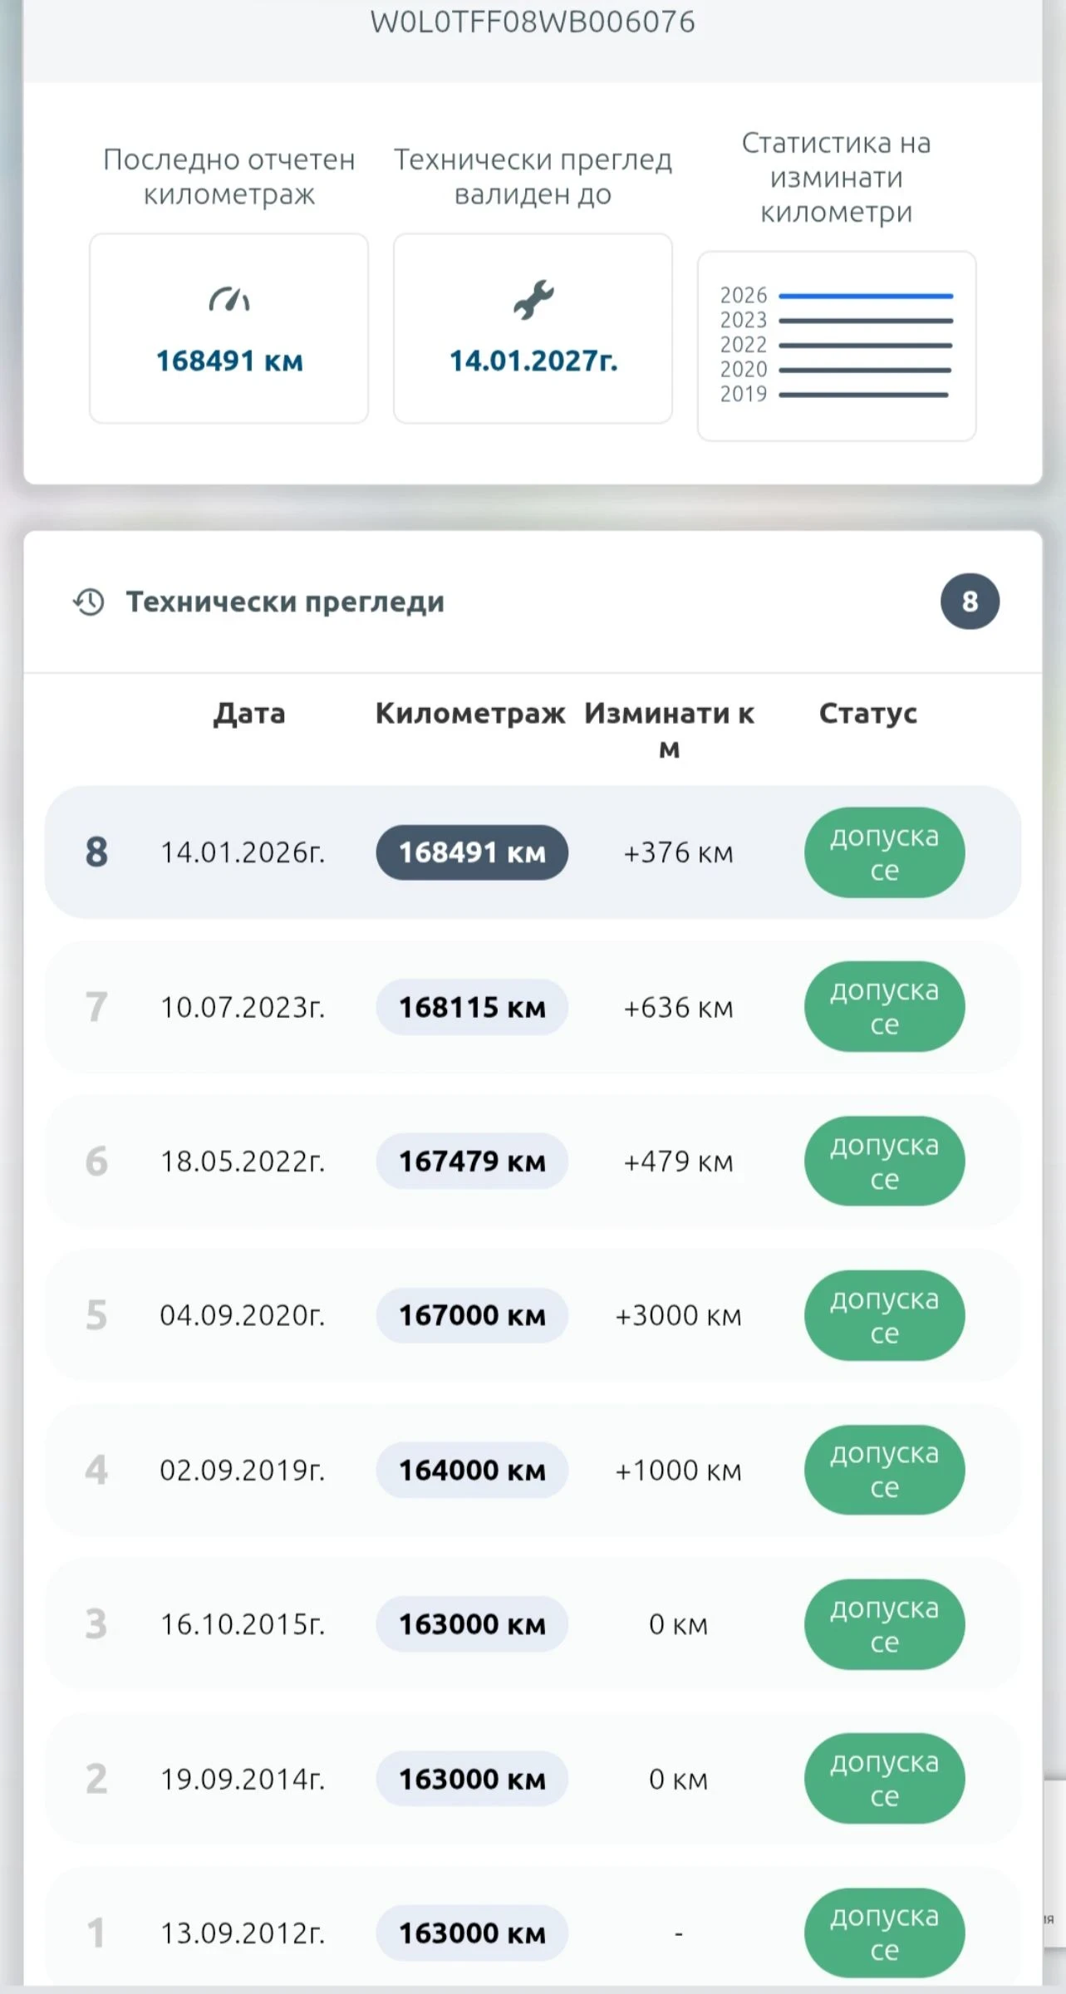Click the badge showing 8 inspections

969,602
